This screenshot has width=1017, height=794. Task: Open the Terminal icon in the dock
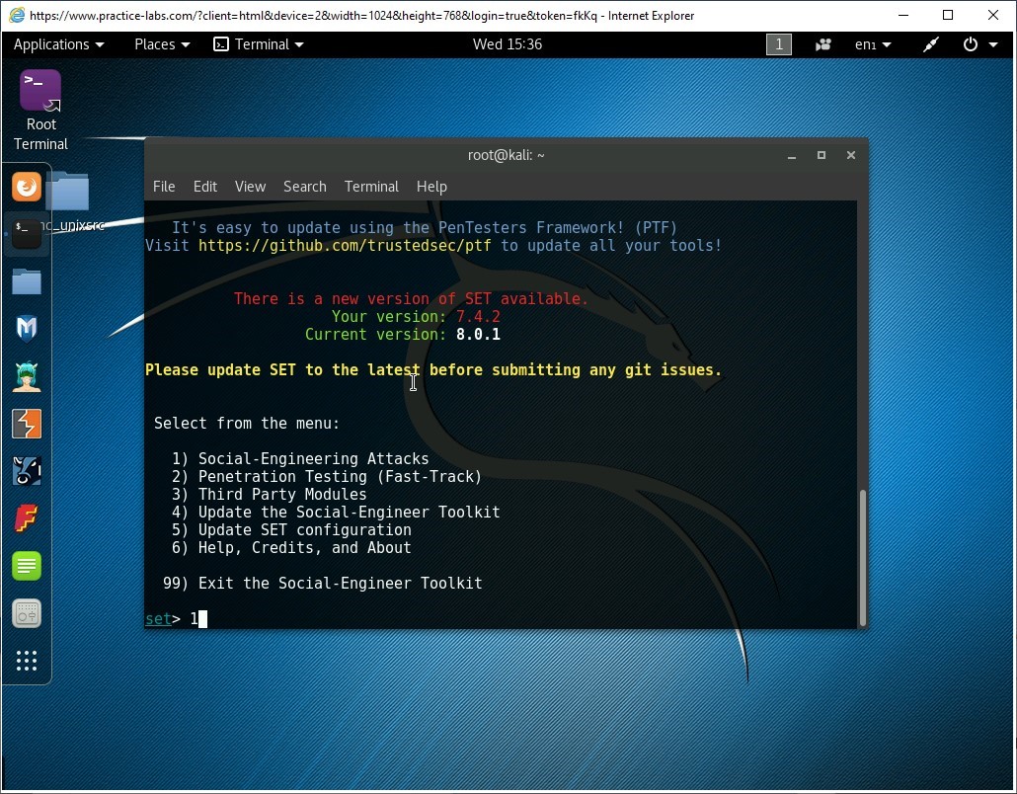(27, 233)
